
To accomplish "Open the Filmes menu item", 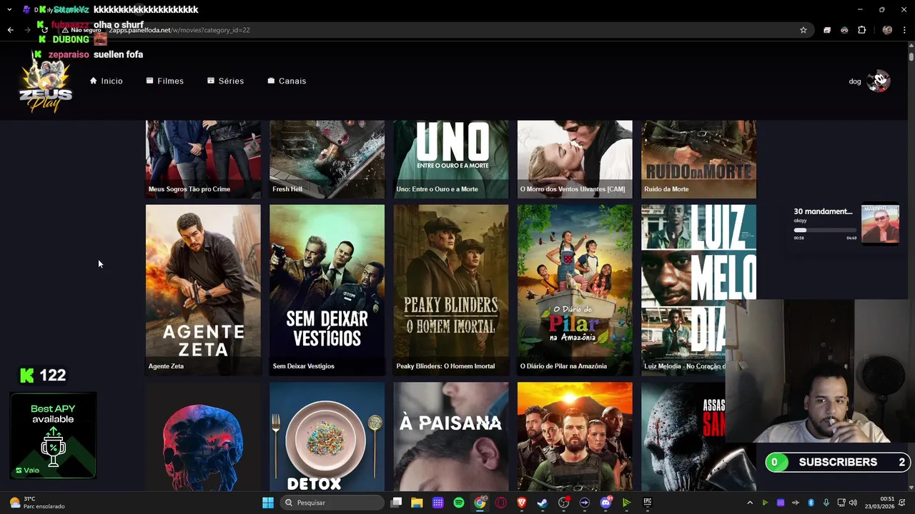I will (164, 81).
